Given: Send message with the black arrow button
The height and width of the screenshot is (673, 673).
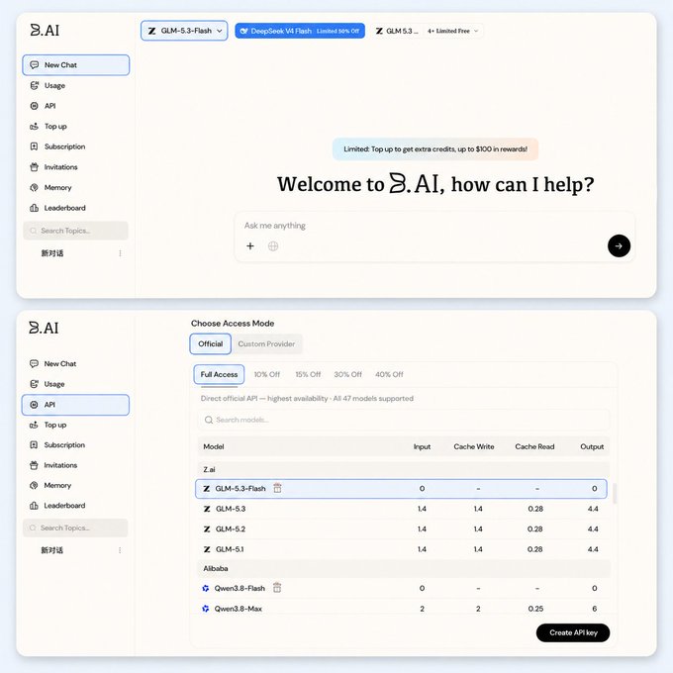Looking at the screenshot, I should pyautogui.click(x=619, y=245).
